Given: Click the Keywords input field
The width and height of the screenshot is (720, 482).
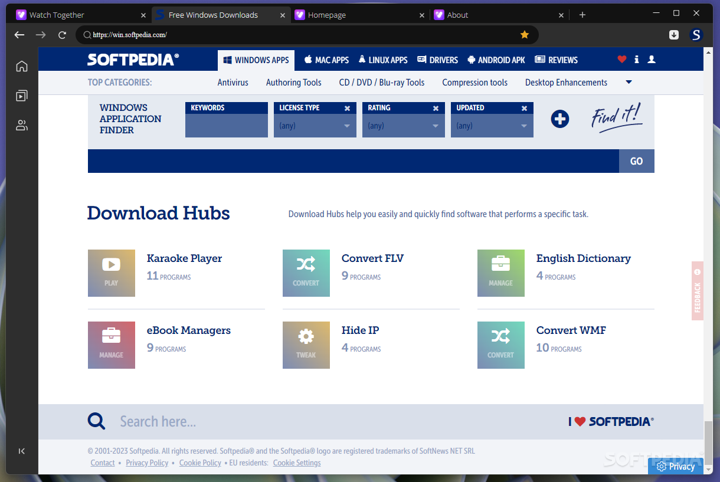Looking at the screenshot, I should pyautogui.click(x=227, y=126).
